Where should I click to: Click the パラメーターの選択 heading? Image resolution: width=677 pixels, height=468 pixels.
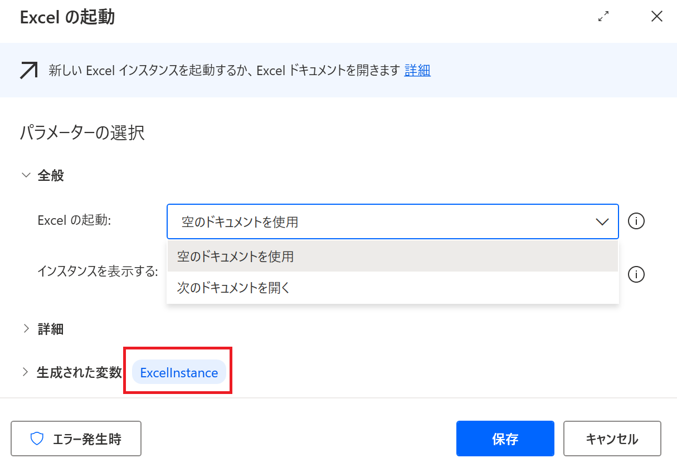[82, 133]
